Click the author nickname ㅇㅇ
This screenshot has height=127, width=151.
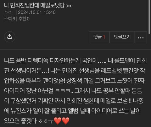(8, 12)
